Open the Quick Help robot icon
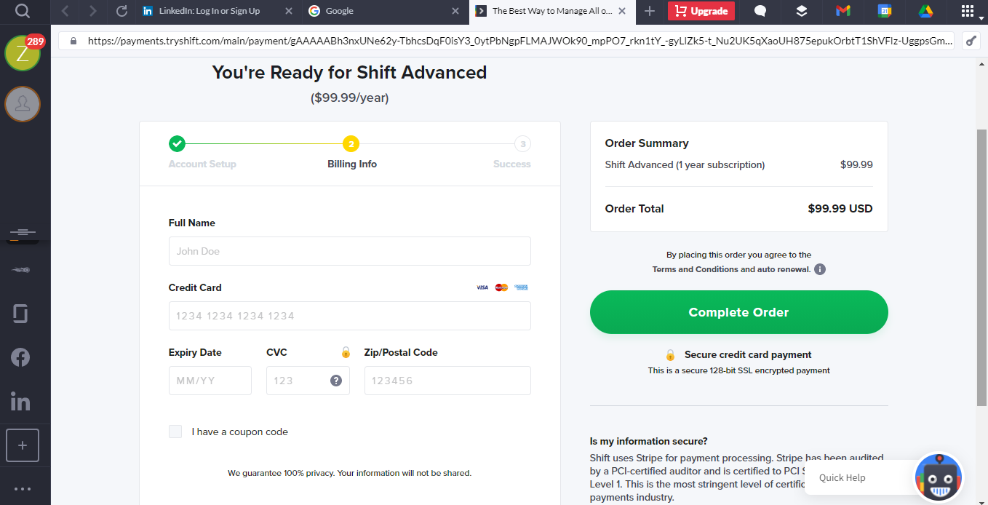The image size is (988, 505). pyautogui.click(x=939, y=478)
